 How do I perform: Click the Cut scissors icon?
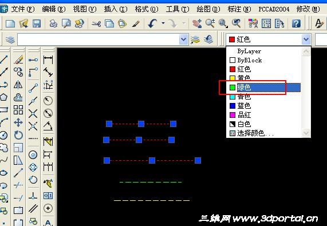[x=96, y=23]
